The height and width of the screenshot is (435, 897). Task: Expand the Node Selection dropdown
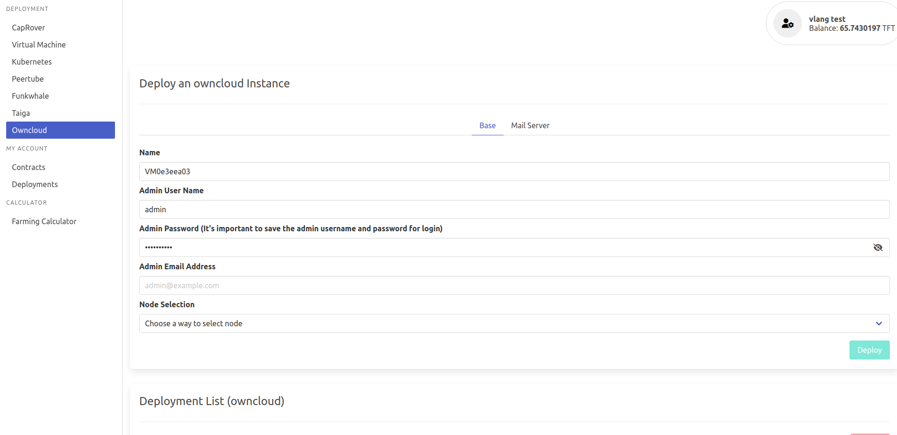[514, 323]
